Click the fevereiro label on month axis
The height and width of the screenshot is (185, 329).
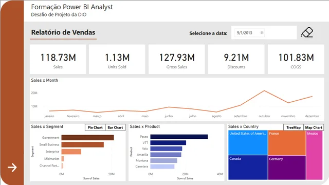click(73, 116)
